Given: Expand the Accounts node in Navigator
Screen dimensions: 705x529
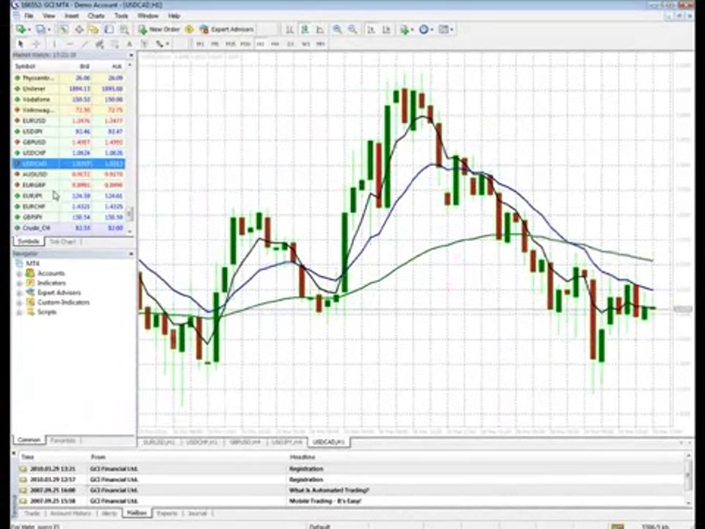Looking at the screenshot, I should click(x=19, y=273).
